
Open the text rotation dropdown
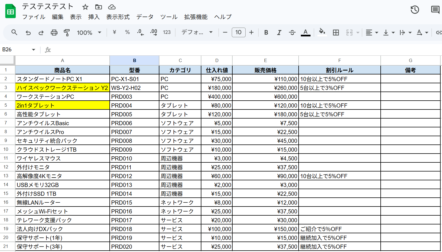pos(422,33)
